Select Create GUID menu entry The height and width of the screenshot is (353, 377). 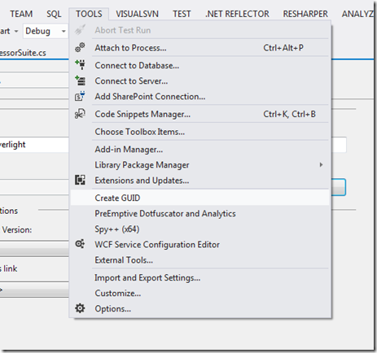pos(200,198)
